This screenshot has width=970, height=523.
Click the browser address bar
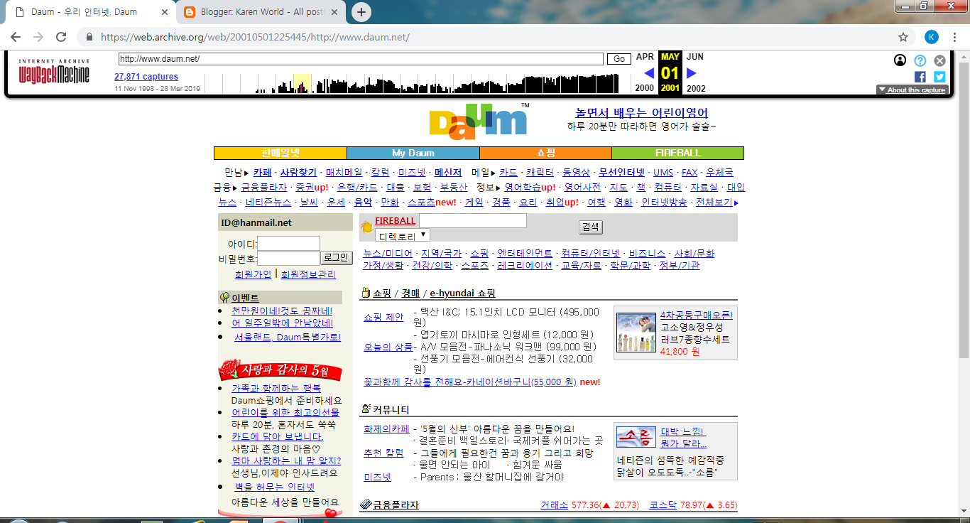pos(490,37)
